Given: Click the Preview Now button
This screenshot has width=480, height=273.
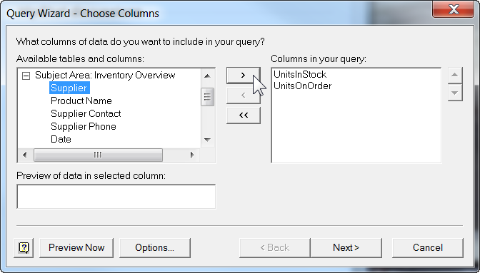Looking at the screenshot, I should pyautogui.click(x=76, y=247).
